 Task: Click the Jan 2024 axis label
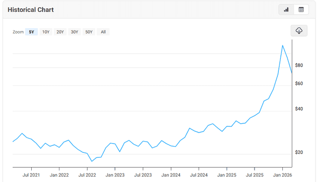(x=171, y=175)
